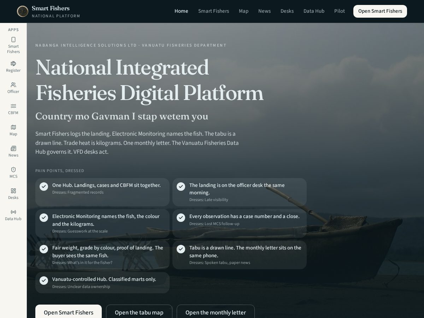424x318 pixels.
Task: Click 'Dresses: Late visibility' text
Action: click(209, 200)
